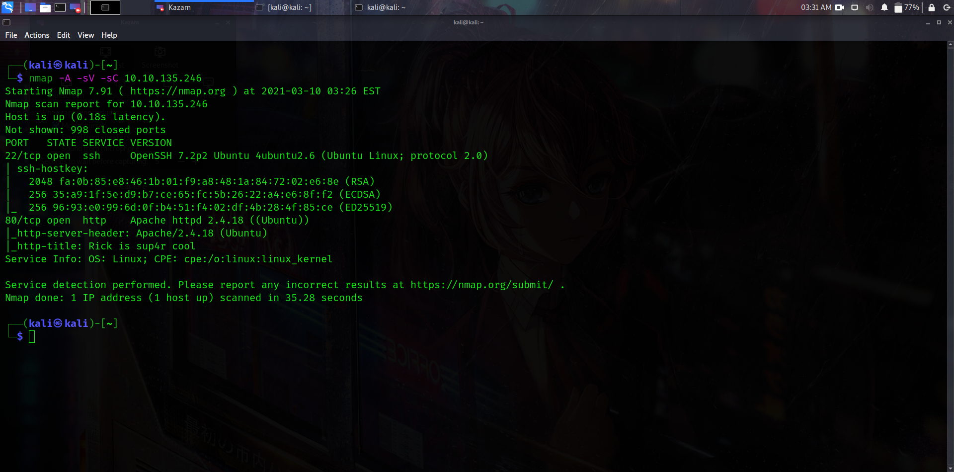954x472 pixels.
Task: Click the ED25519 hostkey fingerprint line
Action: click(x=211, y=208)
